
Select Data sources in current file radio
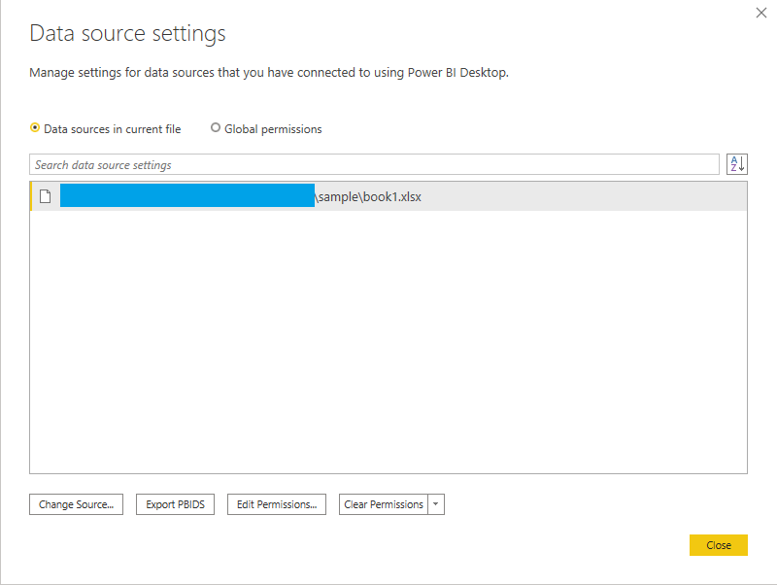click(35, 128)
